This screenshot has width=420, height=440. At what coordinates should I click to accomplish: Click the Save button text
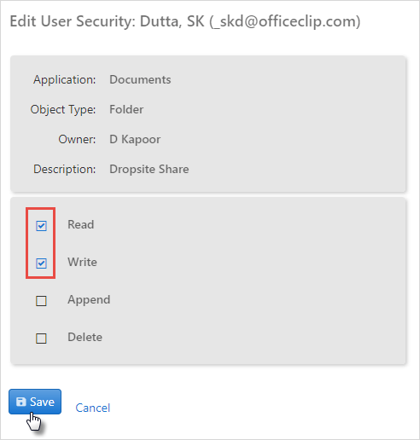[x=42, y=402]
